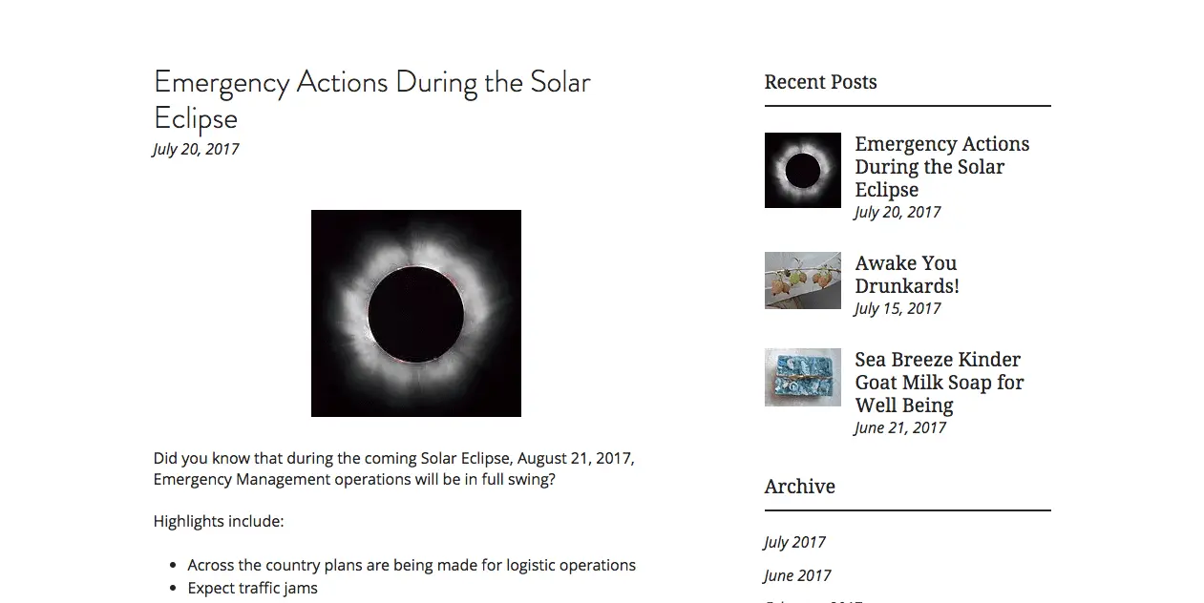Click the date below the main post title
The width and height of the screenshot is (1204, 603).
tap(196, 149)
